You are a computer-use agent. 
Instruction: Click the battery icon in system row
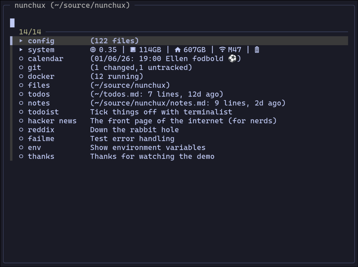257,50
